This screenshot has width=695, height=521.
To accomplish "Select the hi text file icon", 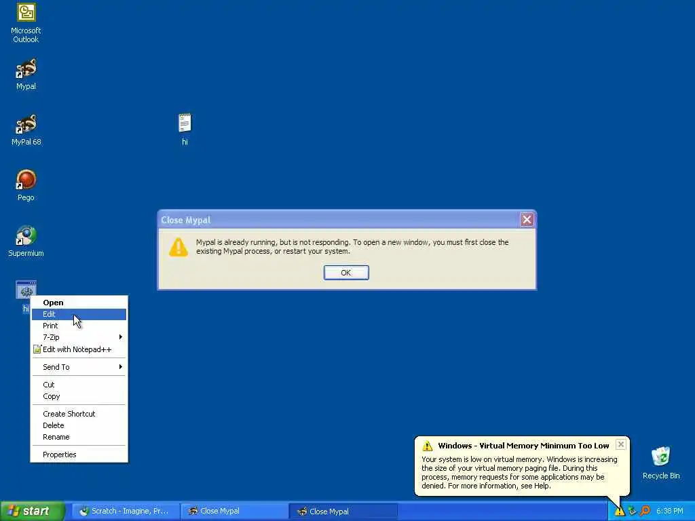I will tap(185, 123).
